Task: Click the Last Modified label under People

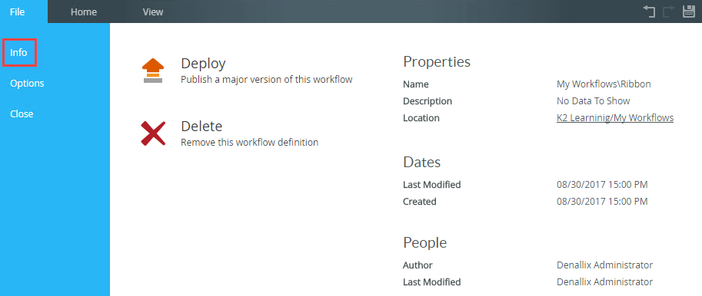Action: [x=431, y=282]
